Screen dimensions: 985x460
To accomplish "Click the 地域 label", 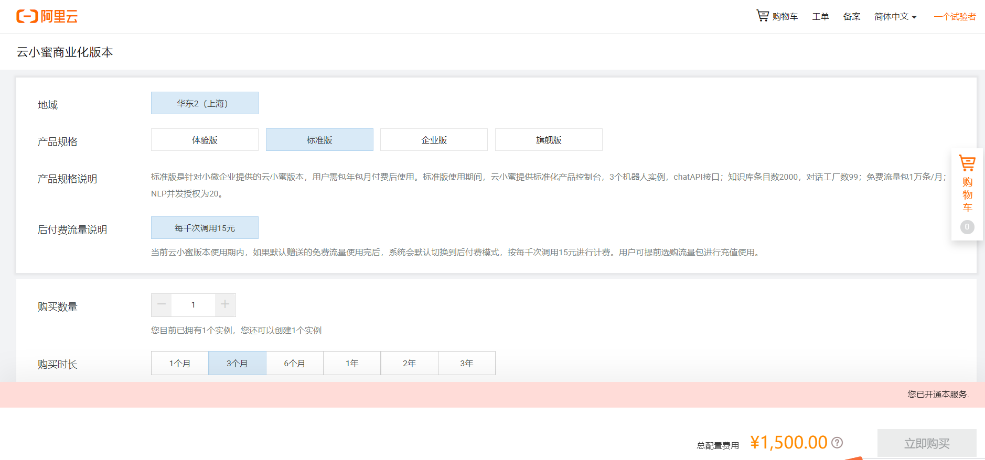I will [48, 105].
